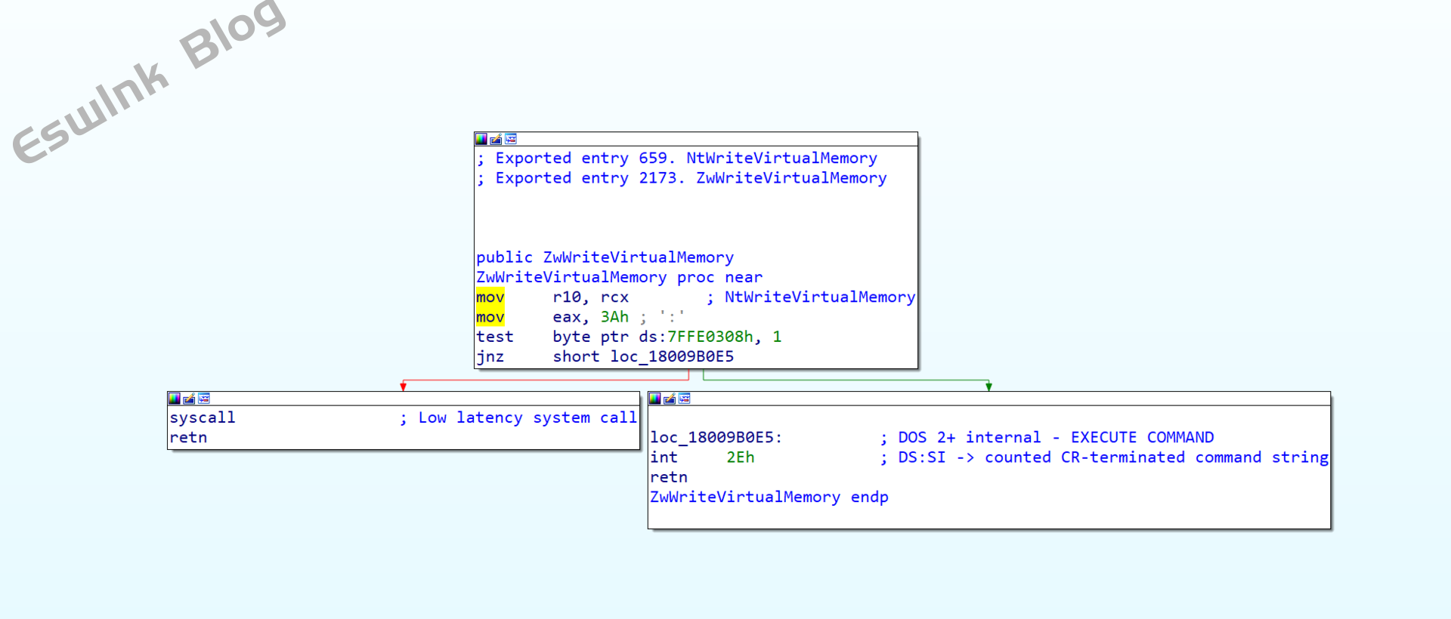The image size is (1451, 619).
Task: Click the 2Eh interrupt operand
Action: pos(740,457)
